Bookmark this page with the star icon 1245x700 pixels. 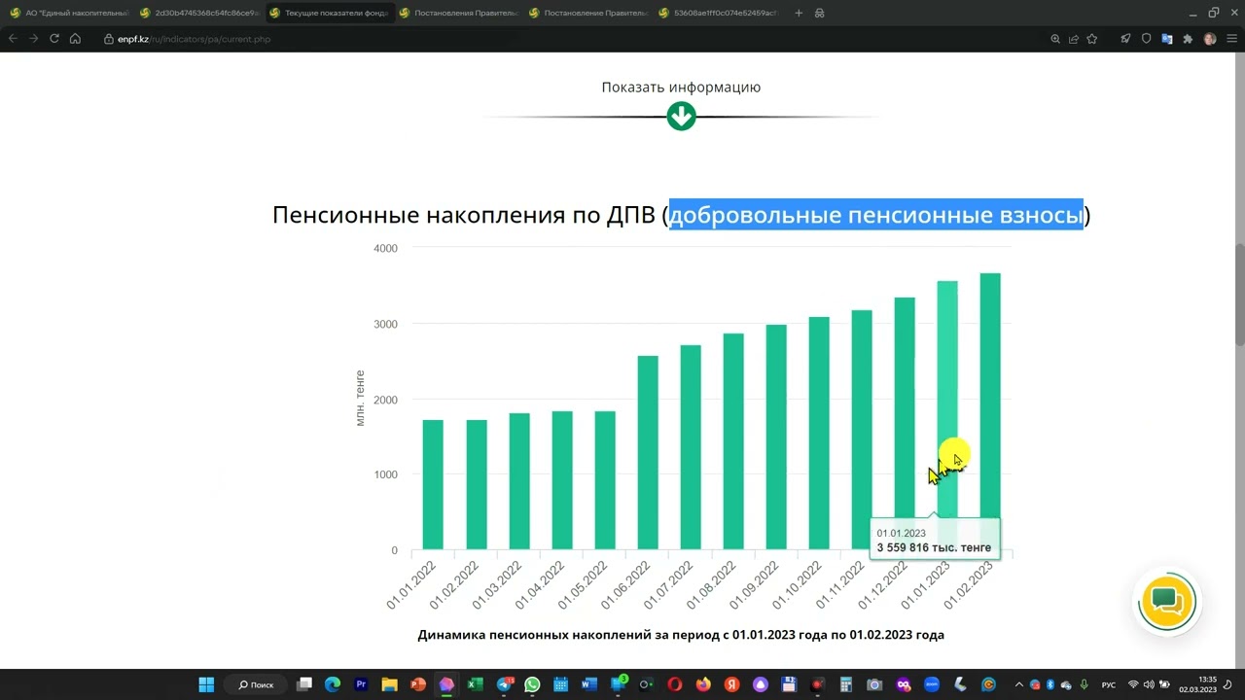pos(1092,39)
